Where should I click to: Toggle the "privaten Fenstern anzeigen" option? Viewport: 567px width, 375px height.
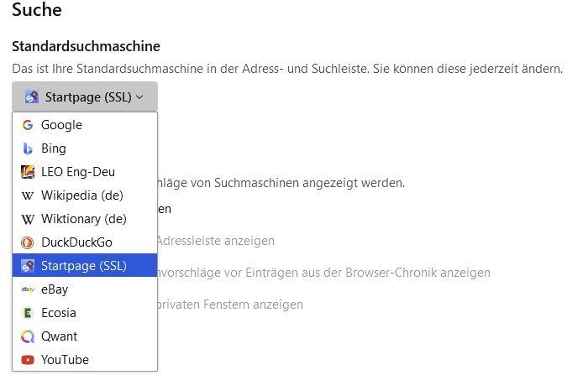230,304
